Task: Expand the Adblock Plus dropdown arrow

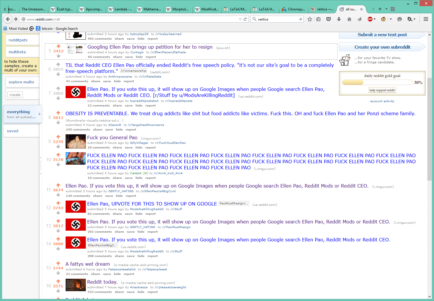Action: [x=375, y=19]
